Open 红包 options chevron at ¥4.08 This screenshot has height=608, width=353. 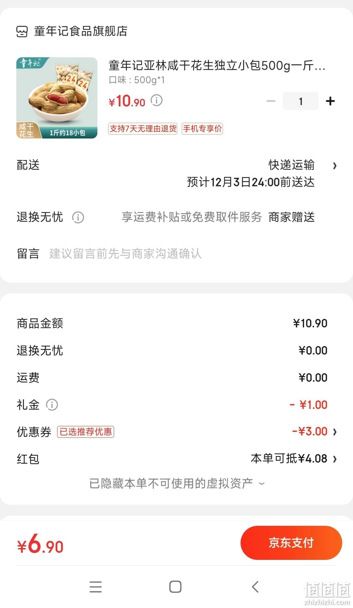[335, 459]
